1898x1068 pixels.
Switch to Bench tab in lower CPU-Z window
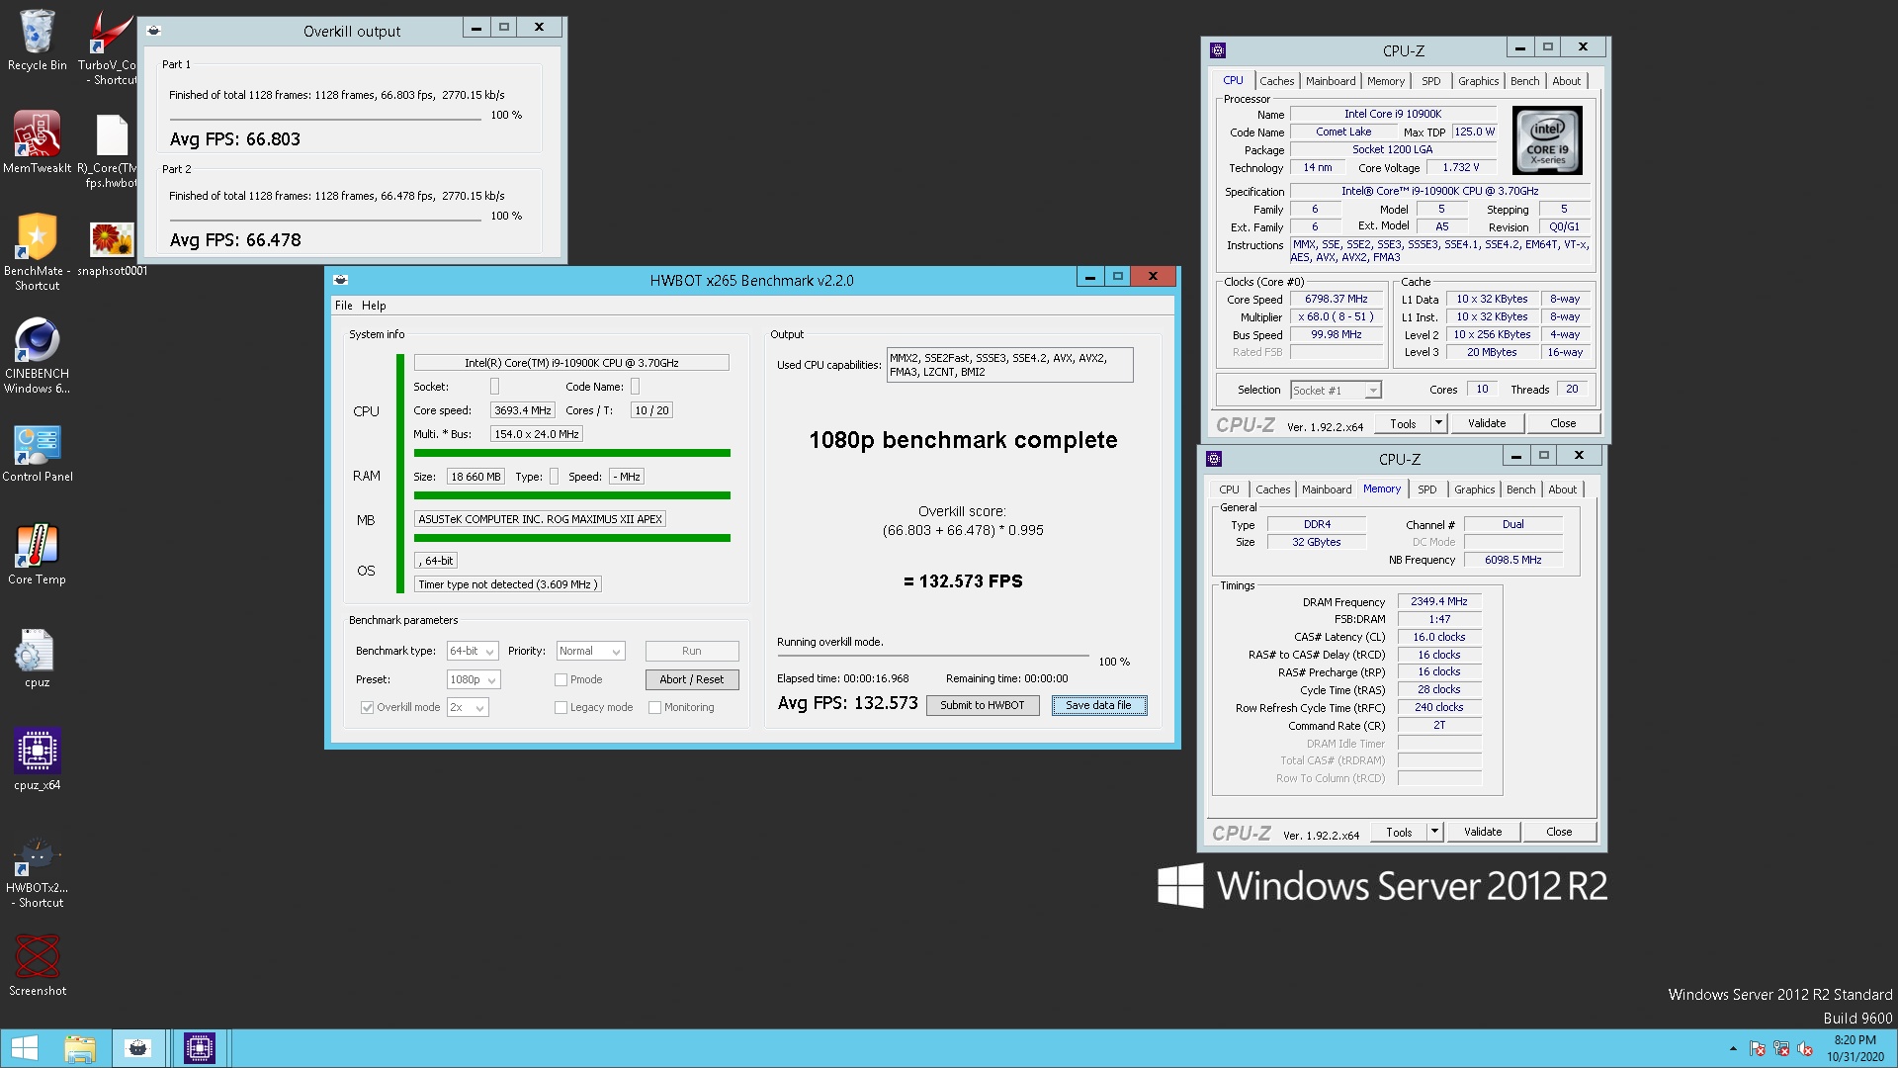click(1520, 489)
